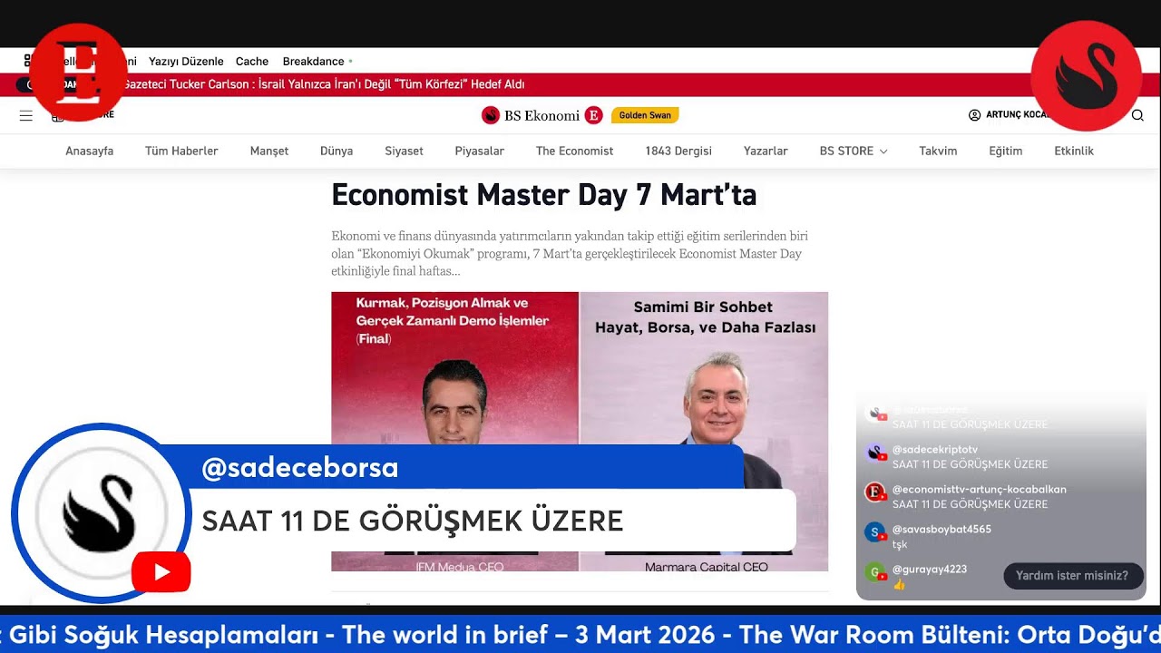Click the @savasboybat4565 chat avatar
This screenshot has height=653, width=1161.
pyautogui.click(x=875, y=532)
